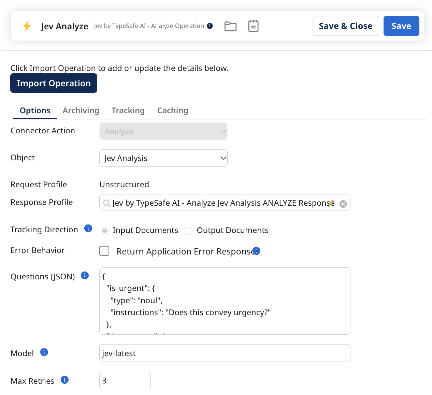The height and width of the screenshot is (395, 432).
Task: Click the Error Behavior label
Action: pos(38,250)
